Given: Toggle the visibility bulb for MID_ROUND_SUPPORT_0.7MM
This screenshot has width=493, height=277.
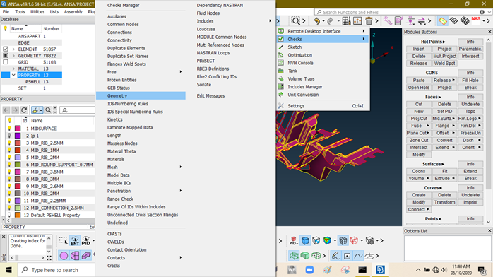Looking at the screenshot, I should 9,165.
